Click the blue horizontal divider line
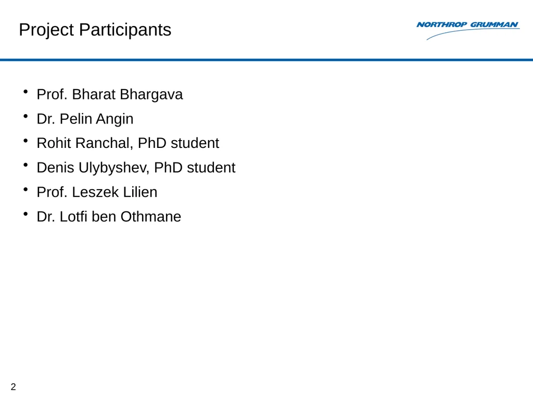Screen dimensions: 533x400 pos(266,60)
